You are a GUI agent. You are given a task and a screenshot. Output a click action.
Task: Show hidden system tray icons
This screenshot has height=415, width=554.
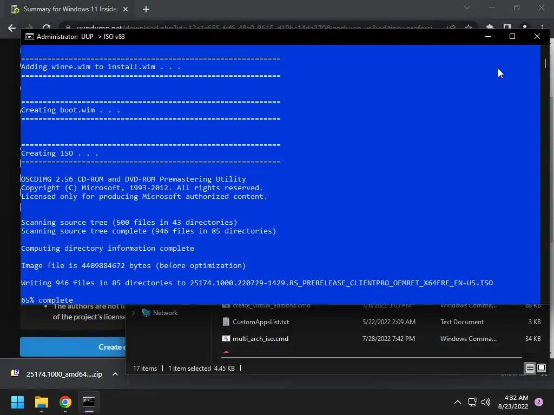[x=457, y=402]
